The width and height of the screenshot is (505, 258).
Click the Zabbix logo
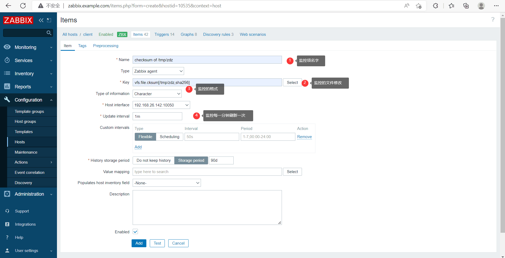pyautogui.click(x=18, y=20)
